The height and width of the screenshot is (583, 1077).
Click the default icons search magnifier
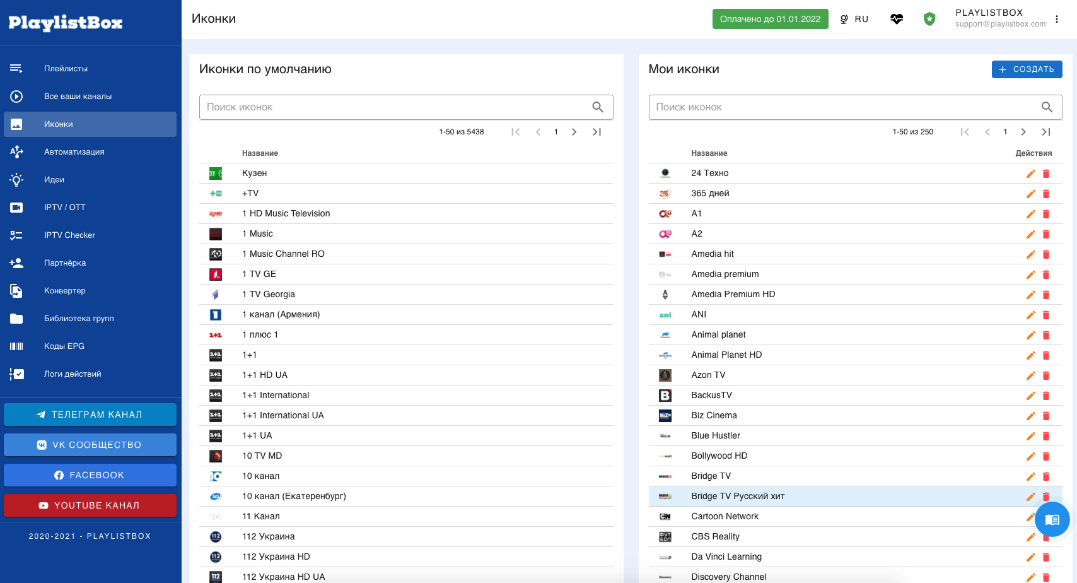click(598, 107)
